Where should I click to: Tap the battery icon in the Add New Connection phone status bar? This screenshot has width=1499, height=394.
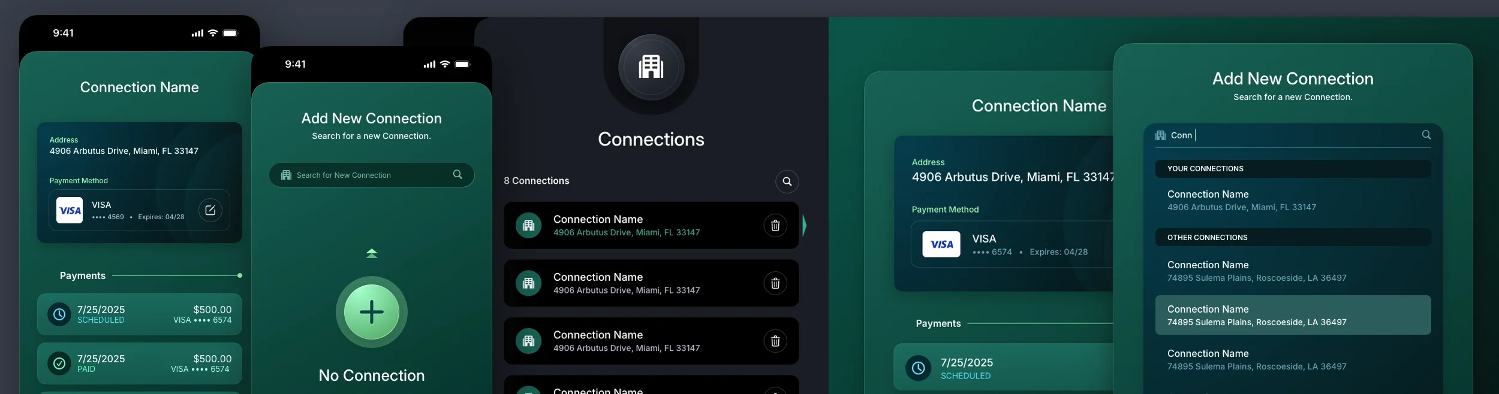(462, 64)
